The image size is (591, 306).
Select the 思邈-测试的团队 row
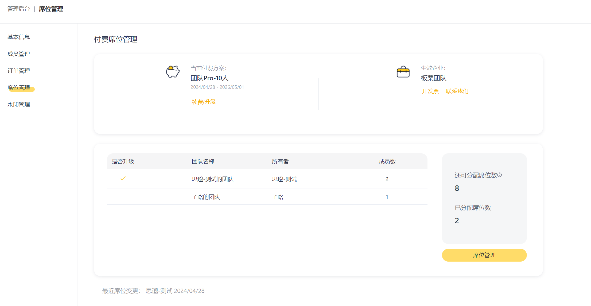[212, 179]
